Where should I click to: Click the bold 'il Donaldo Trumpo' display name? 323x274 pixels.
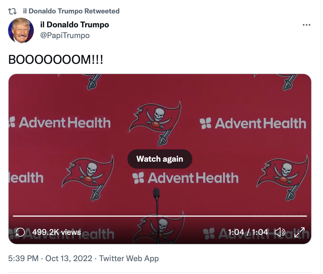[x=75, y=25]
